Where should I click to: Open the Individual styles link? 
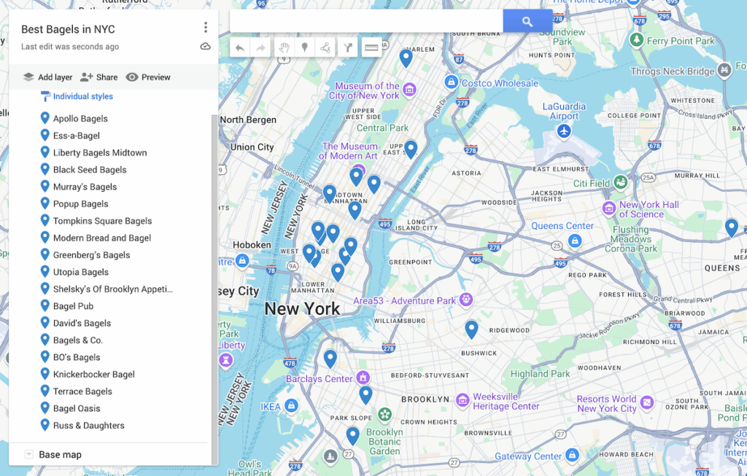83,96
